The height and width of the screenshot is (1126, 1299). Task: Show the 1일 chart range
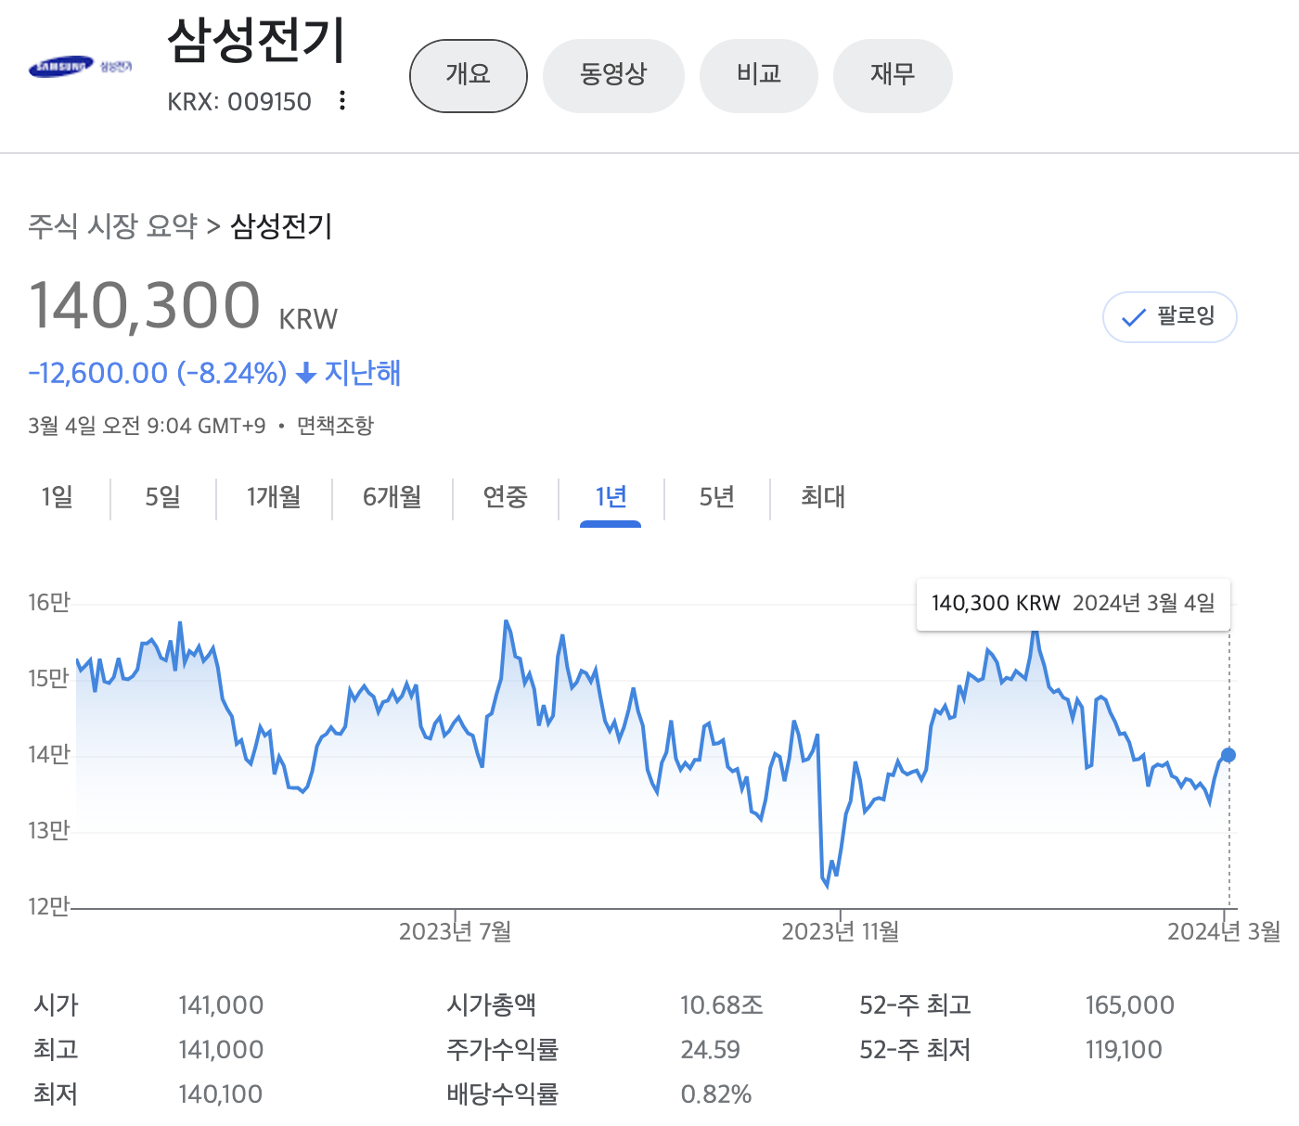[57, 497]
